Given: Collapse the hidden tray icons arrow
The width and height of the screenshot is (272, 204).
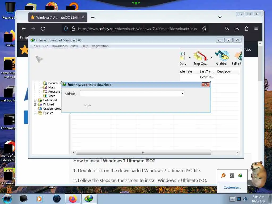Looking at the screenshot, I should tap(232, 199).
